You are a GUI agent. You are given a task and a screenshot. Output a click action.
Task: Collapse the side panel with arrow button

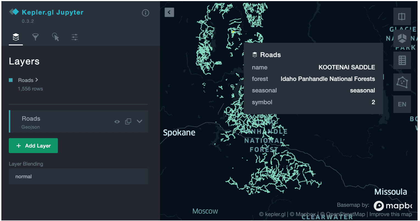coord(169,12)
